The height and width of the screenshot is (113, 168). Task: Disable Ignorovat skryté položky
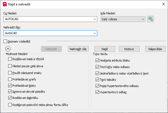tap(10, 92)
